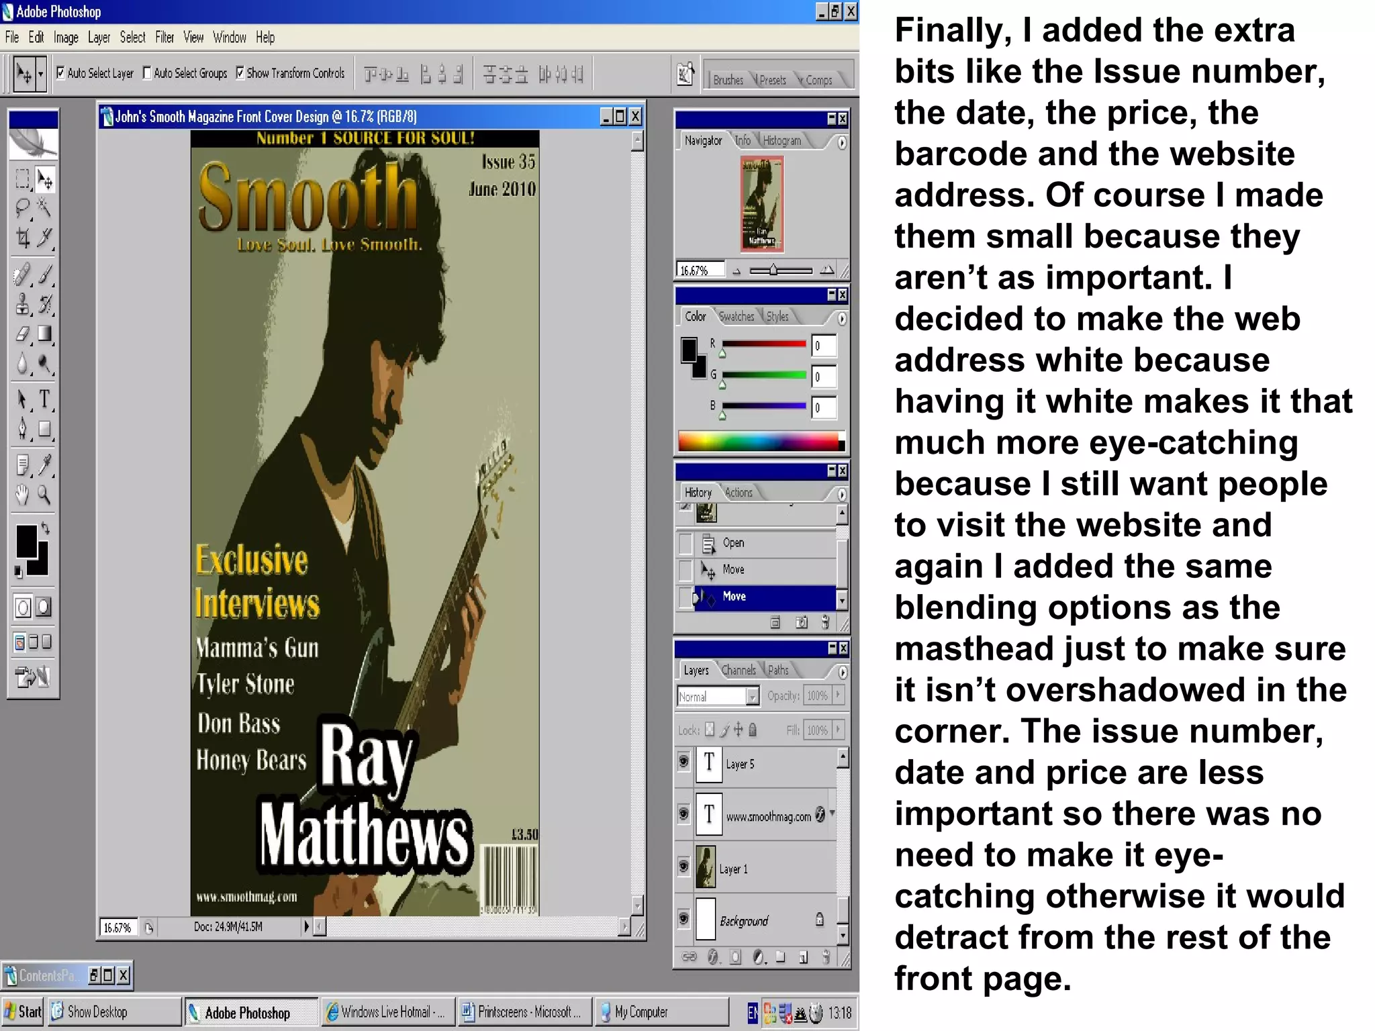Open the Layer menu

tap(99, 38)
